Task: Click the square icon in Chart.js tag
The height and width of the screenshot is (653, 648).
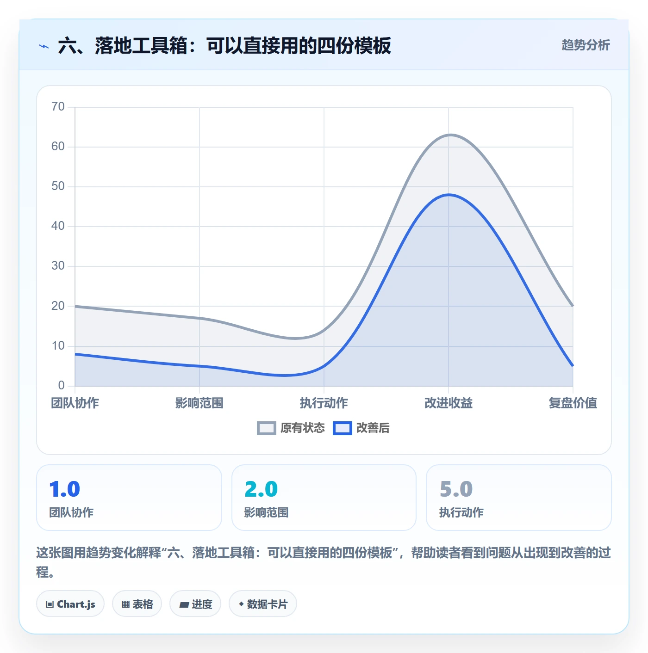Action: [50, 604]
